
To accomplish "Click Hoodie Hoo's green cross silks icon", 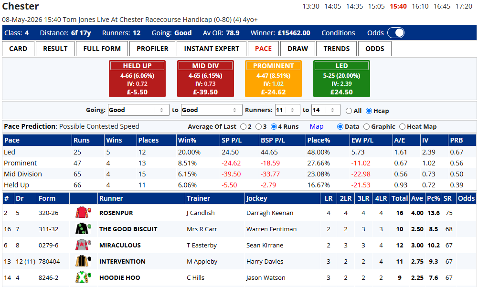I will (x=83, y=277).
